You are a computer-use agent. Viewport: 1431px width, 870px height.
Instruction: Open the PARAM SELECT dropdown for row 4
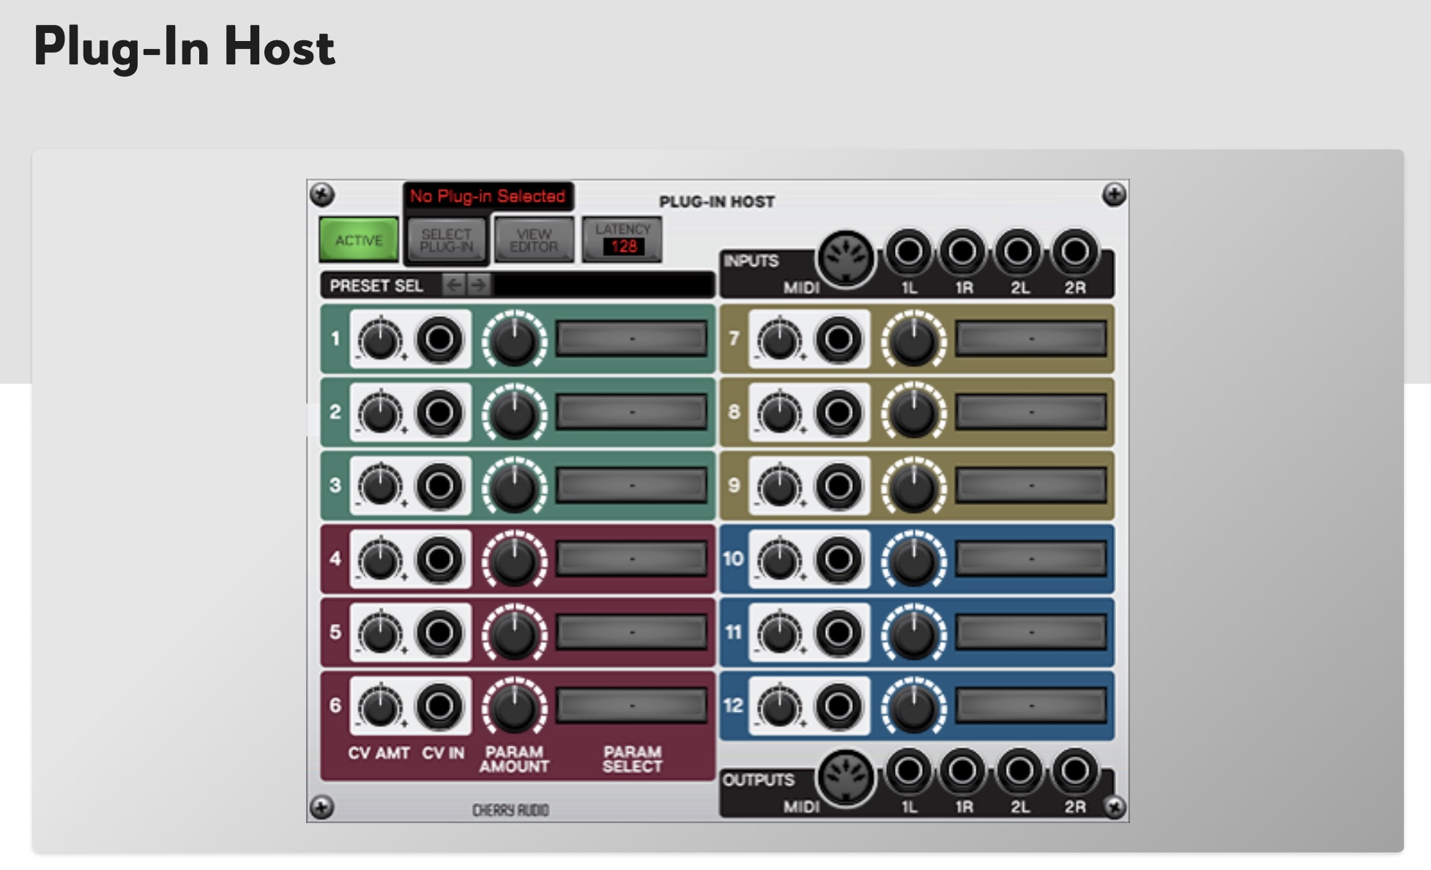(632, 559)
